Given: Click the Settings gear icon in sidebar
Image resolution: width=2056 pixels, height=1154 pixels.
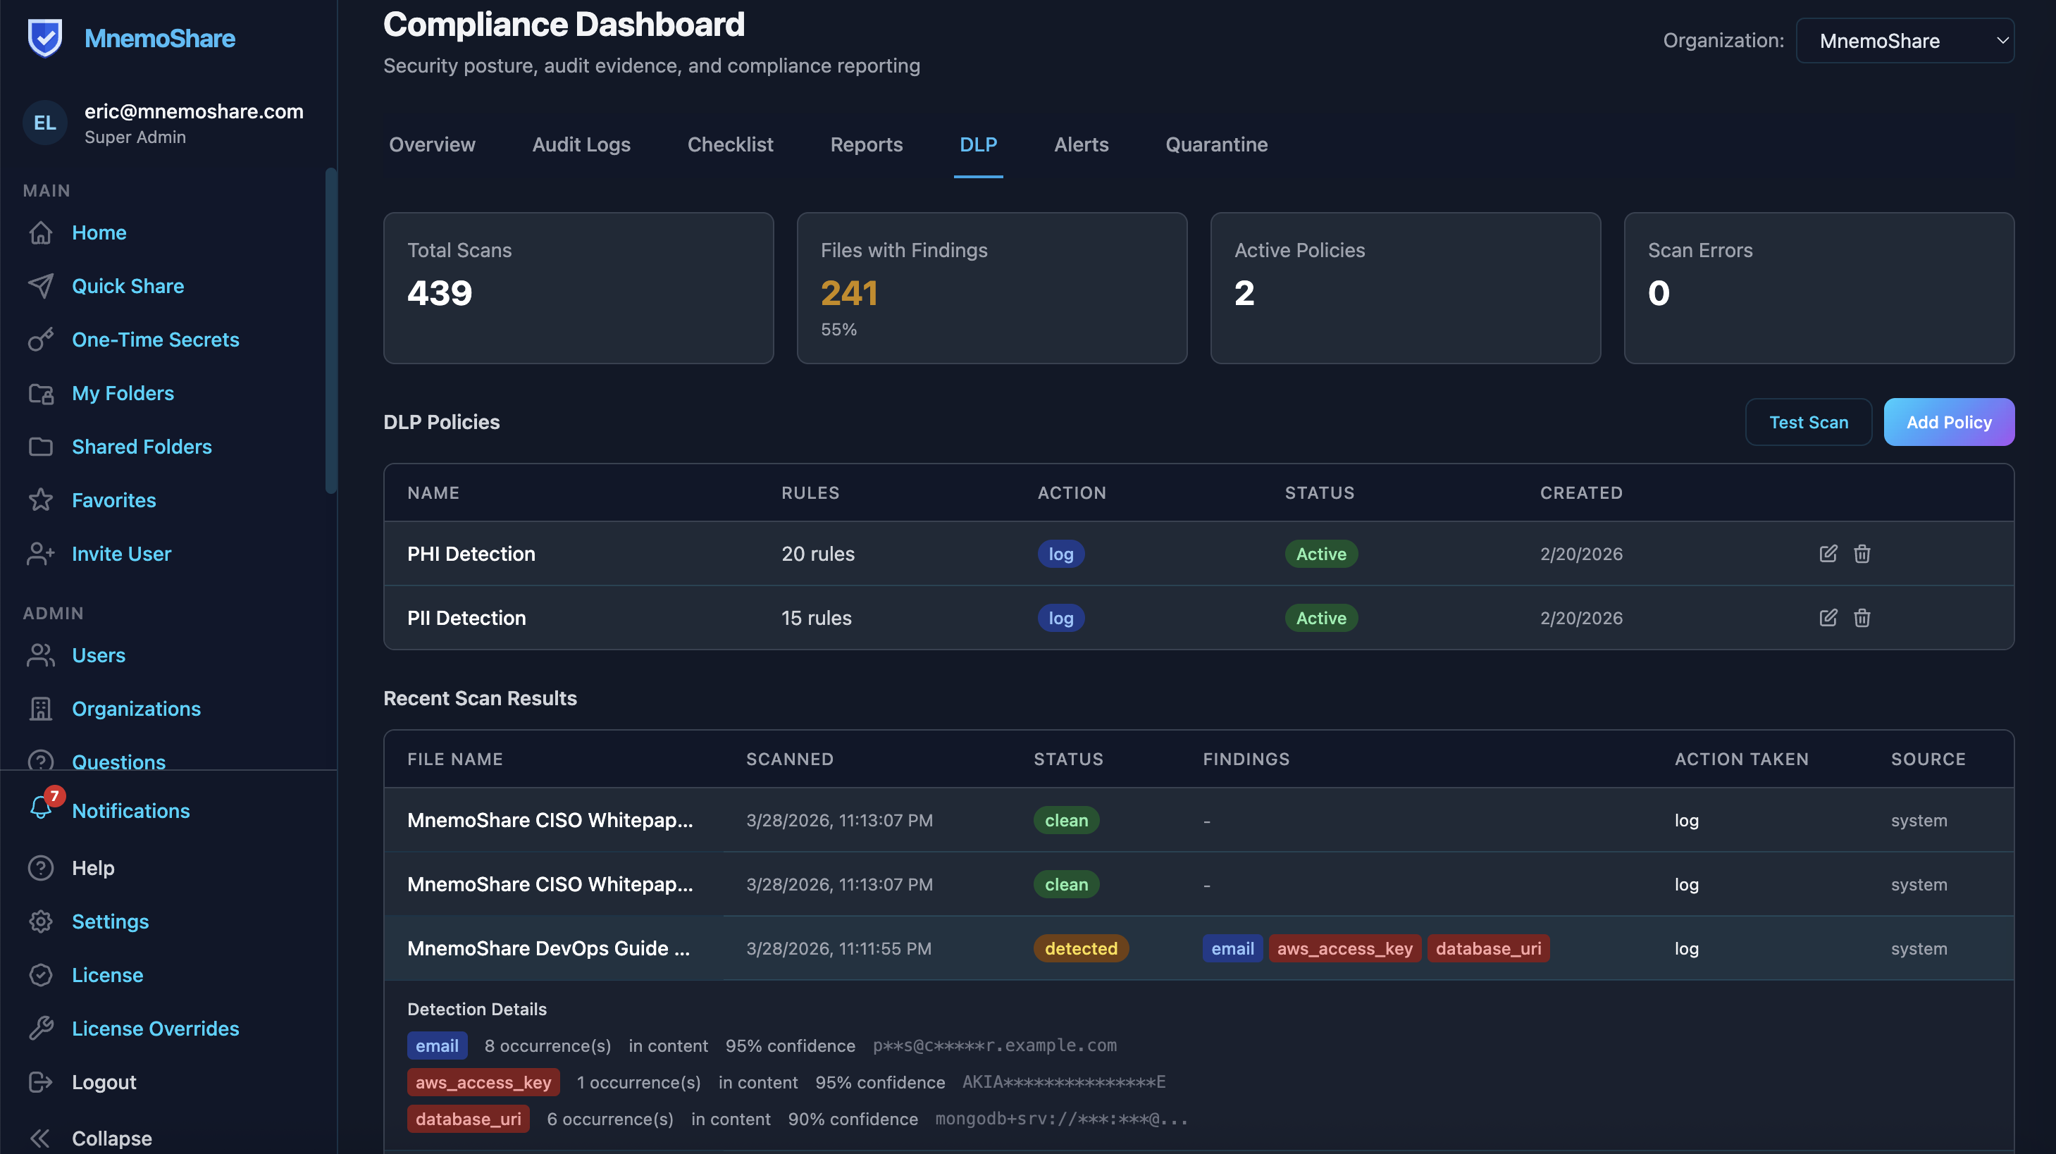Looking at the screenshot, I should [41, 921].
